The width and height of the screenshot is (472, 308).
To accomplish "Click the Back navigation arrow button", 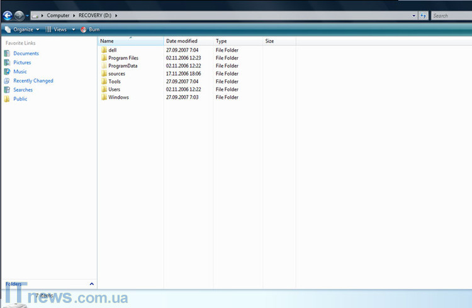I will pos(8,15).
